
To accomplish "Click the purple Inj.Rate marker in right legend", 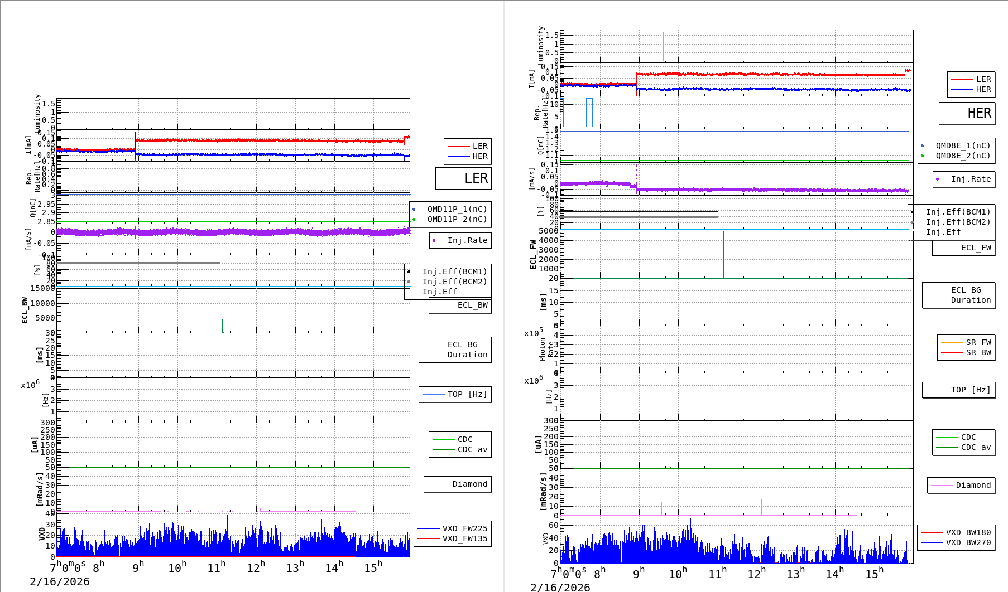I will point(937,179).
